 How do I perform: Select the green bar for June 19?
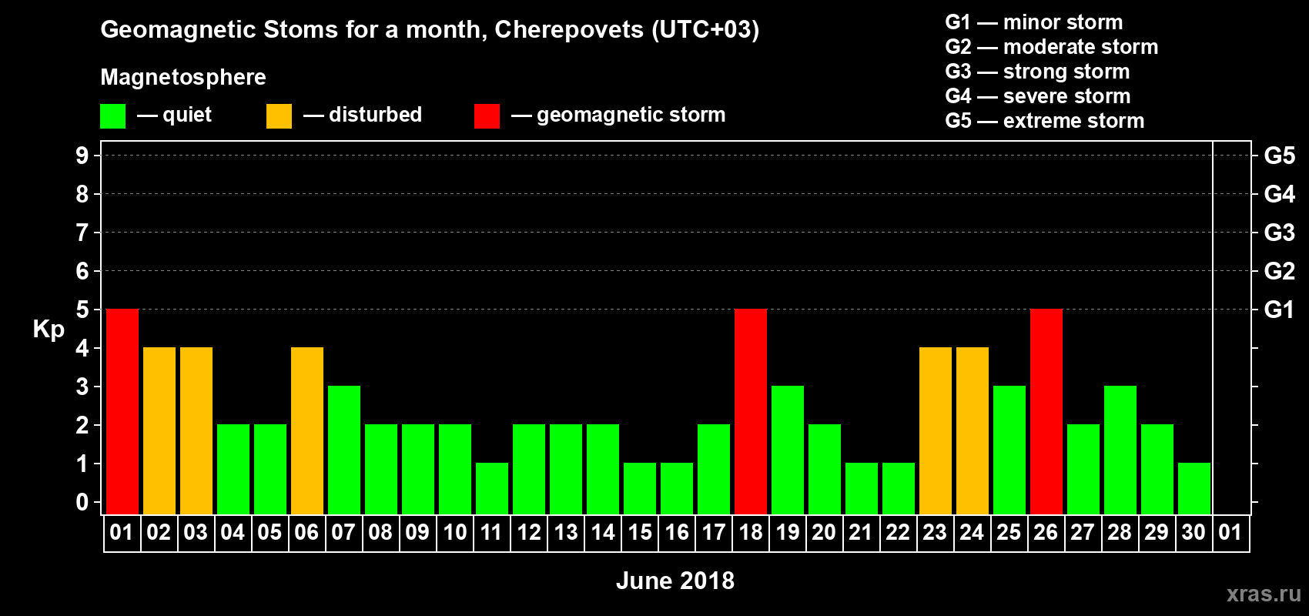tap(788, 450)
